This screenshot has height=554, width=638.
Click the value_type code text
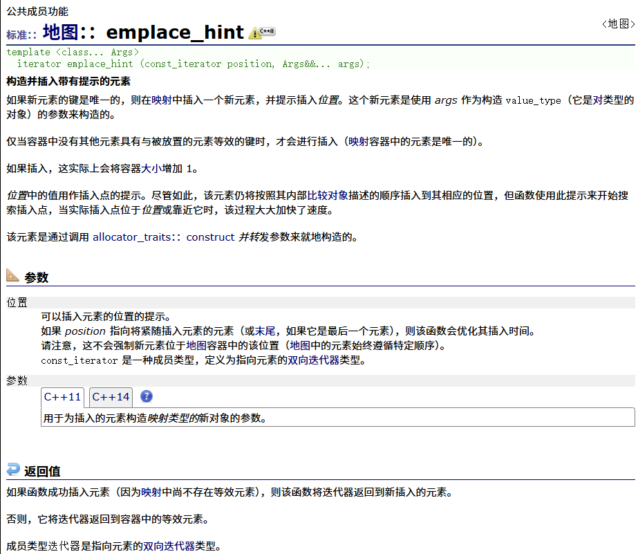click(x=533, y=100)
